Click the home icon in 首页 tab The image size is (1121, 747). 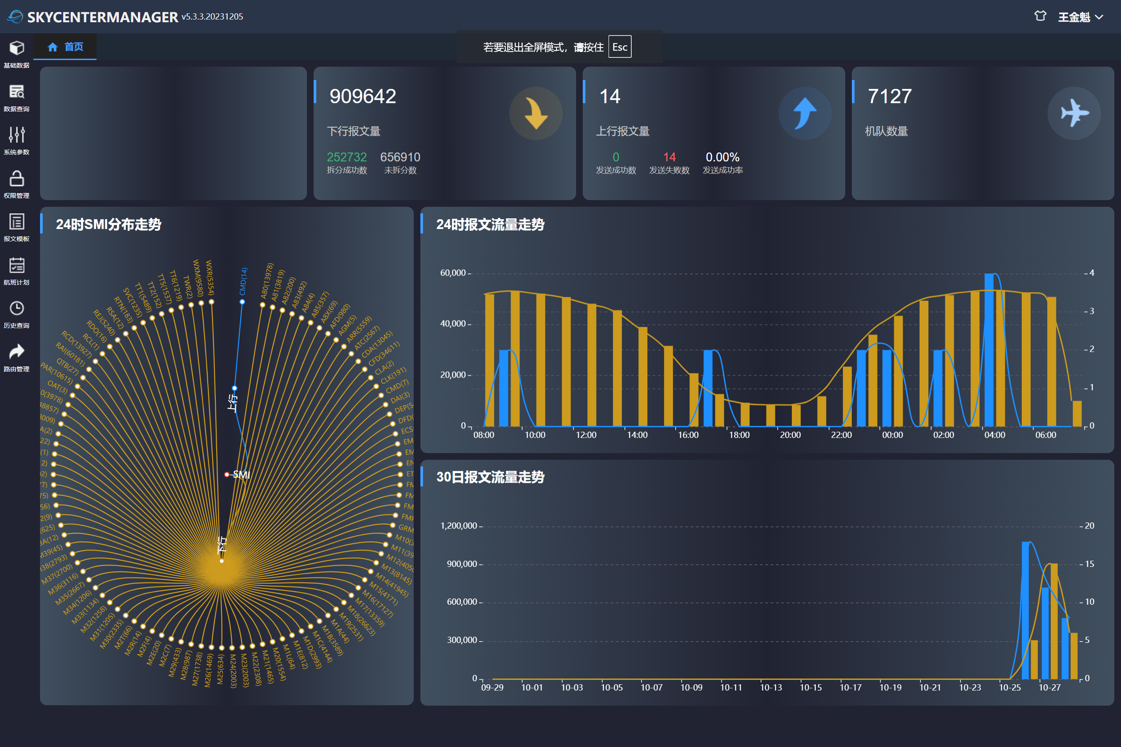click(53, 47)
